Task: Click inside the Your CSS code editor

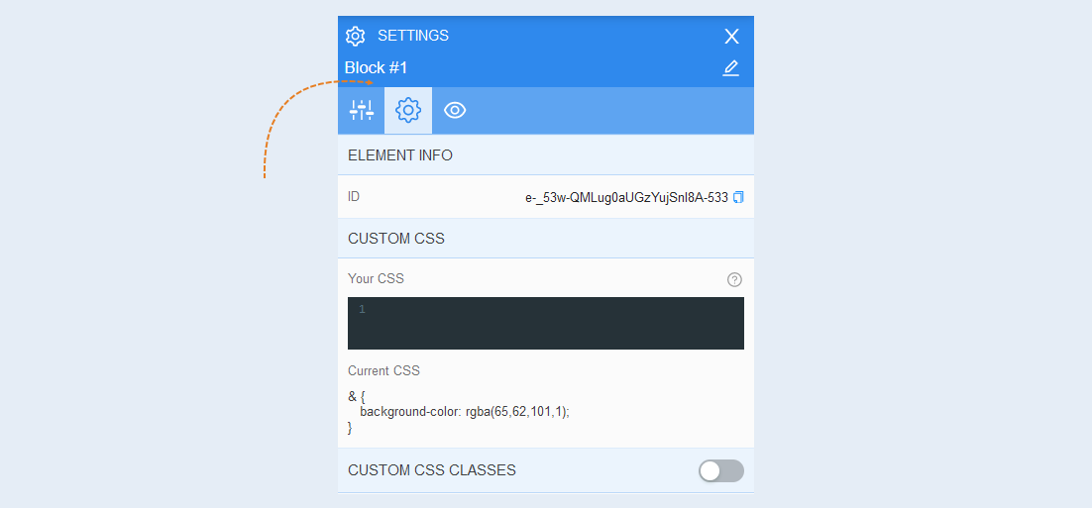Action: pos(546,323)
